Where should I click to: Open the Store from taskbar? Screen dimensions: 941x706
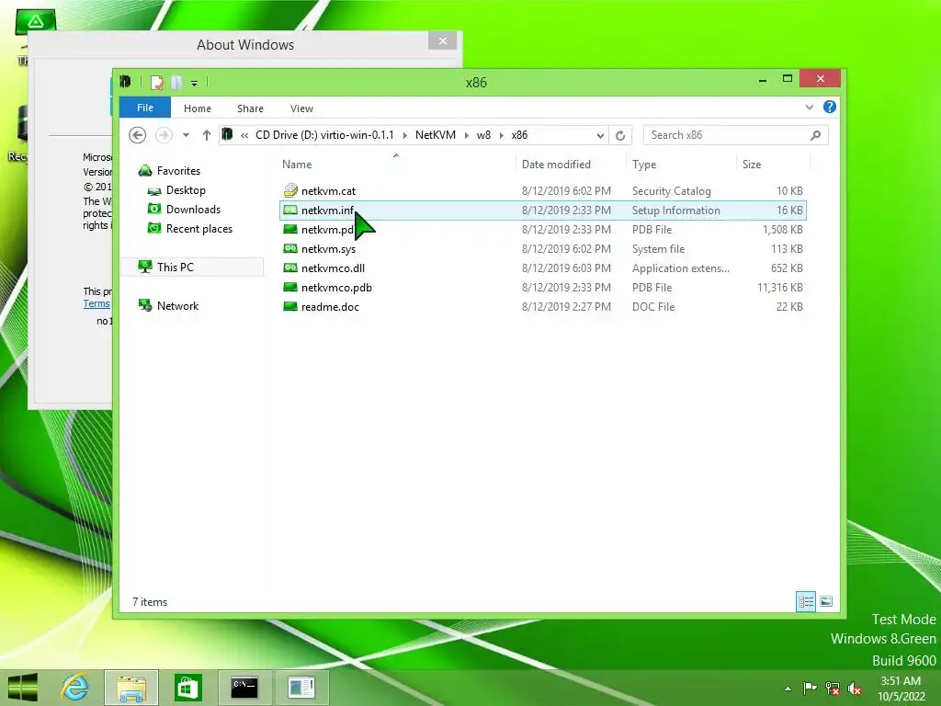[187, 688]
